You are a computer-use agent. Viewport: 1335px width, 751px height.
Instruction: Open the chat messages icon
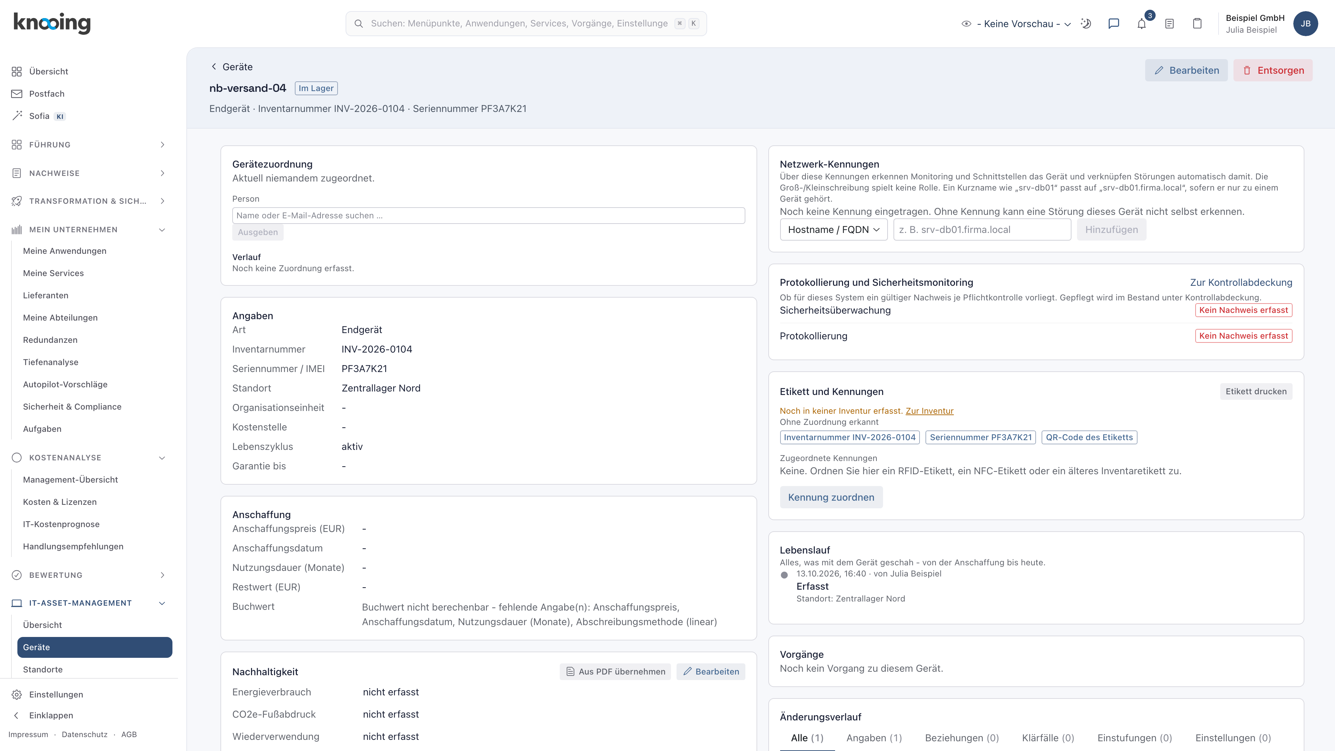(1114, 24)
